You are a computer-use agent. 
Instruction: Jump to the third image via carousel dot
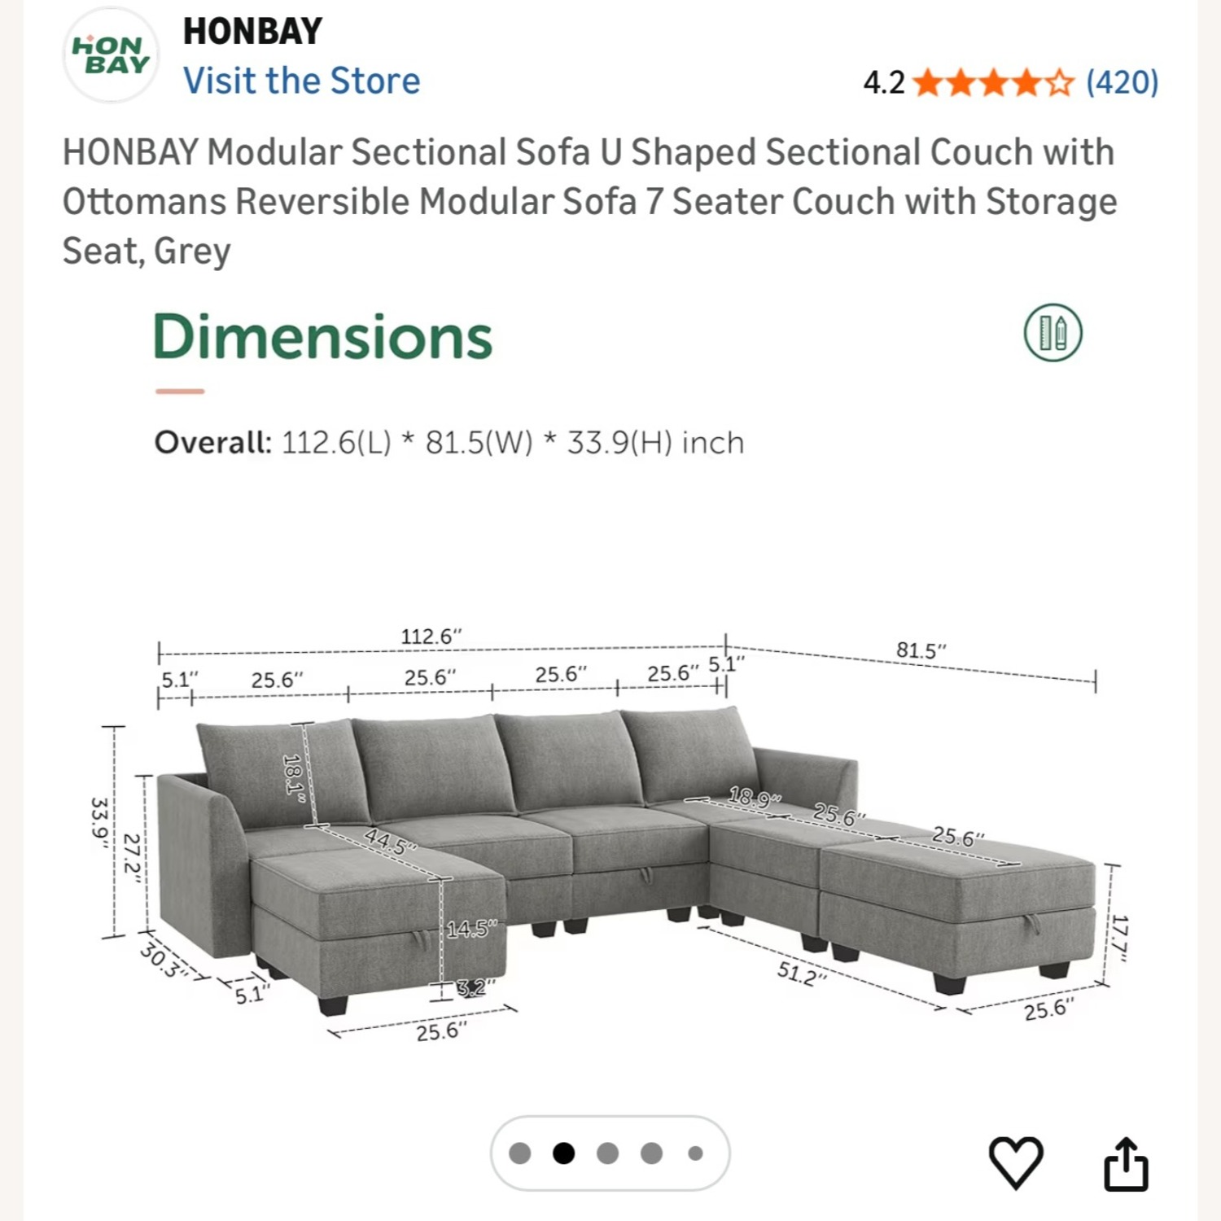pyautogui.click(x=606, y=1153)
